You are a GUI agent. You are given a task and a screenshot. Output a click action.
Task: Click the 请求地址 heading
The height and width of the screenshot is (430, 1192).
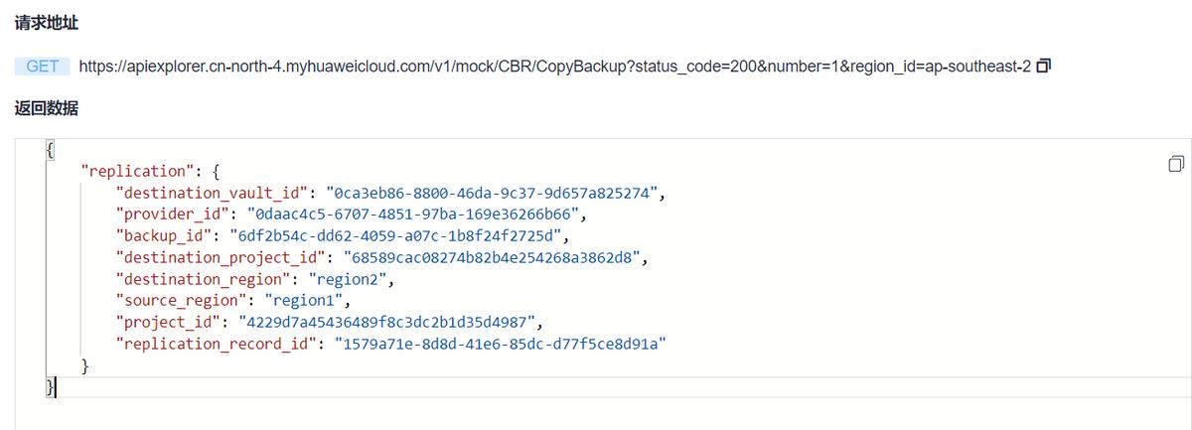(46, 20)
